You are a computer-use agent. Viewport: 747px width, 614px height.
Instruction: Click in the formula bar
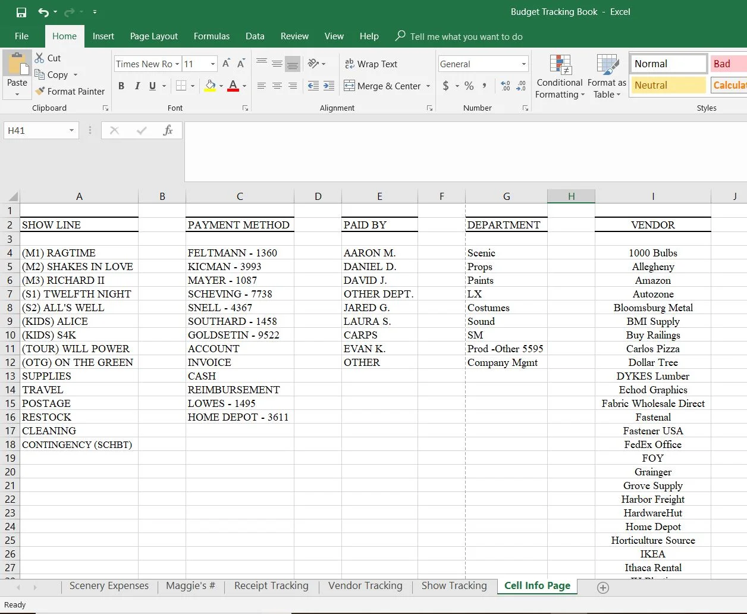[x=465, y=152]
